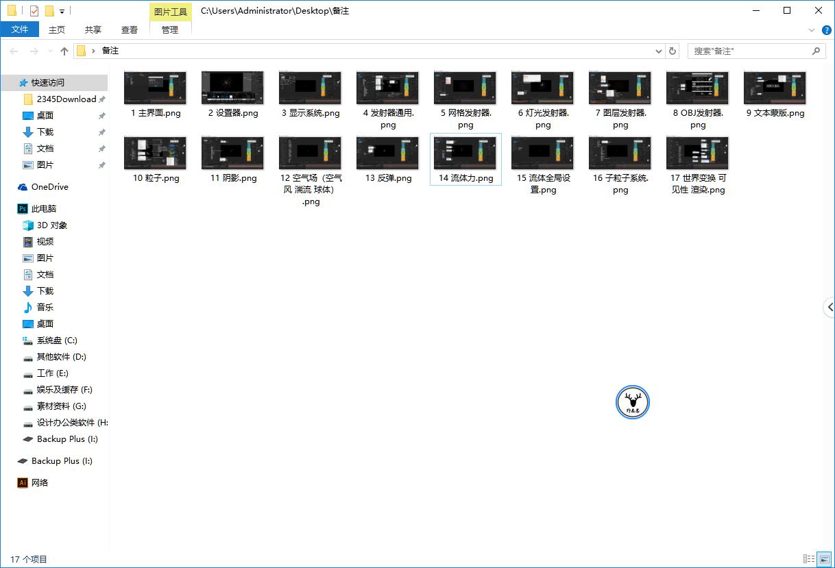Switch to the 查看 ribbon tab

point(130,29)
